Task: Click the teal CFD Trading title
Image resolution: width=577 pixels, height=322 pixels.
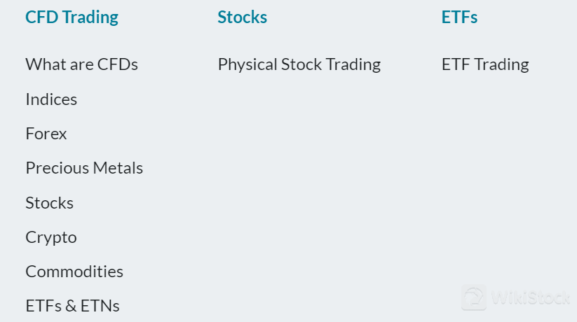Action: point(72,17)
